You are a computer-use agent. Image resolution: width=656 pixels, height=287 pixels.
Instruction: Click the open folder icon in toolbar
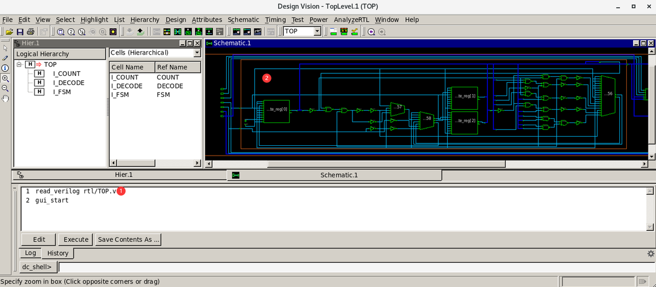tap(9, 32)
